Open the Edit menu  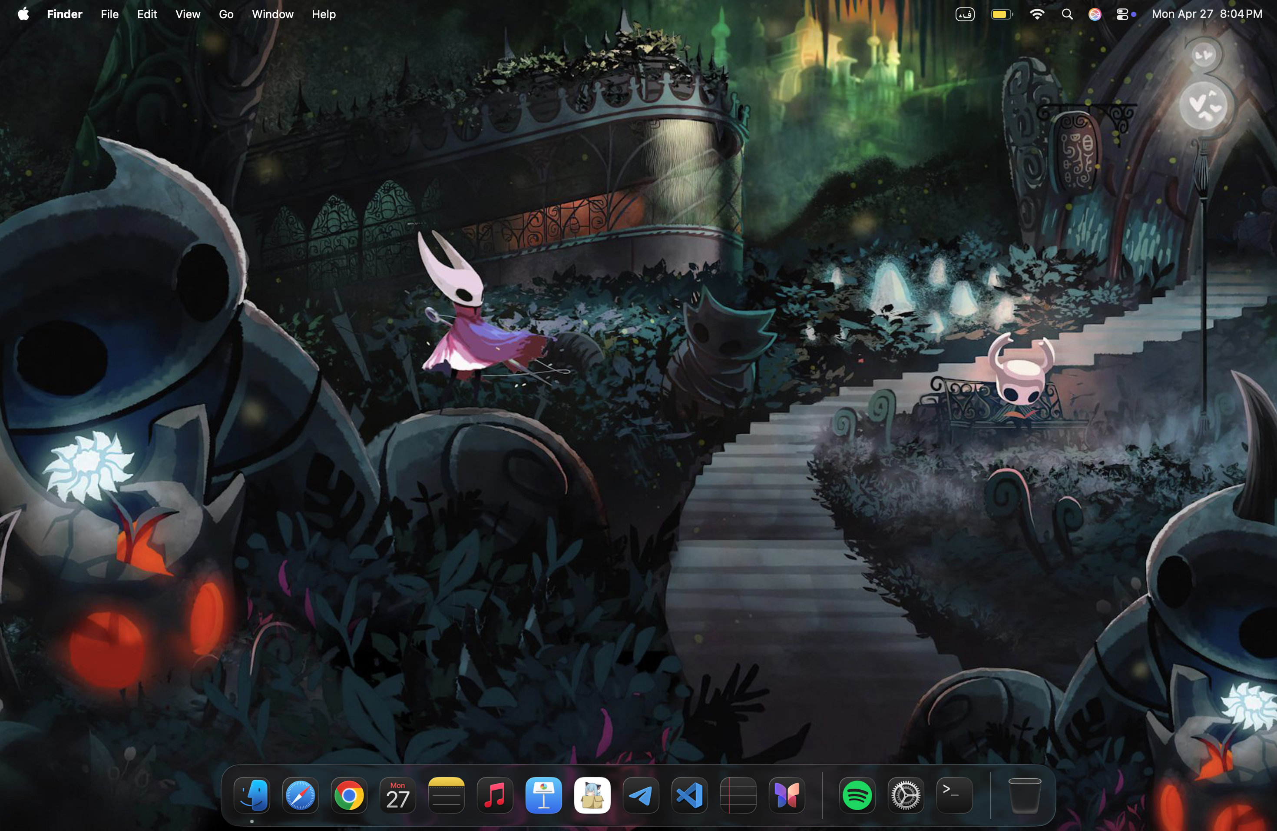tap(147, 14)
